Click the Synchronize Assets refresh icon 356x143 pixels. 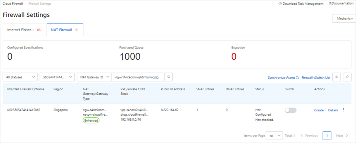297,78
